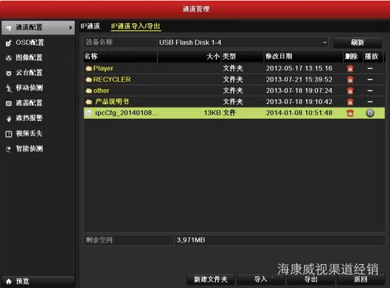
Task: Click the 新建文件夹 button
Action: click(210, 279)
